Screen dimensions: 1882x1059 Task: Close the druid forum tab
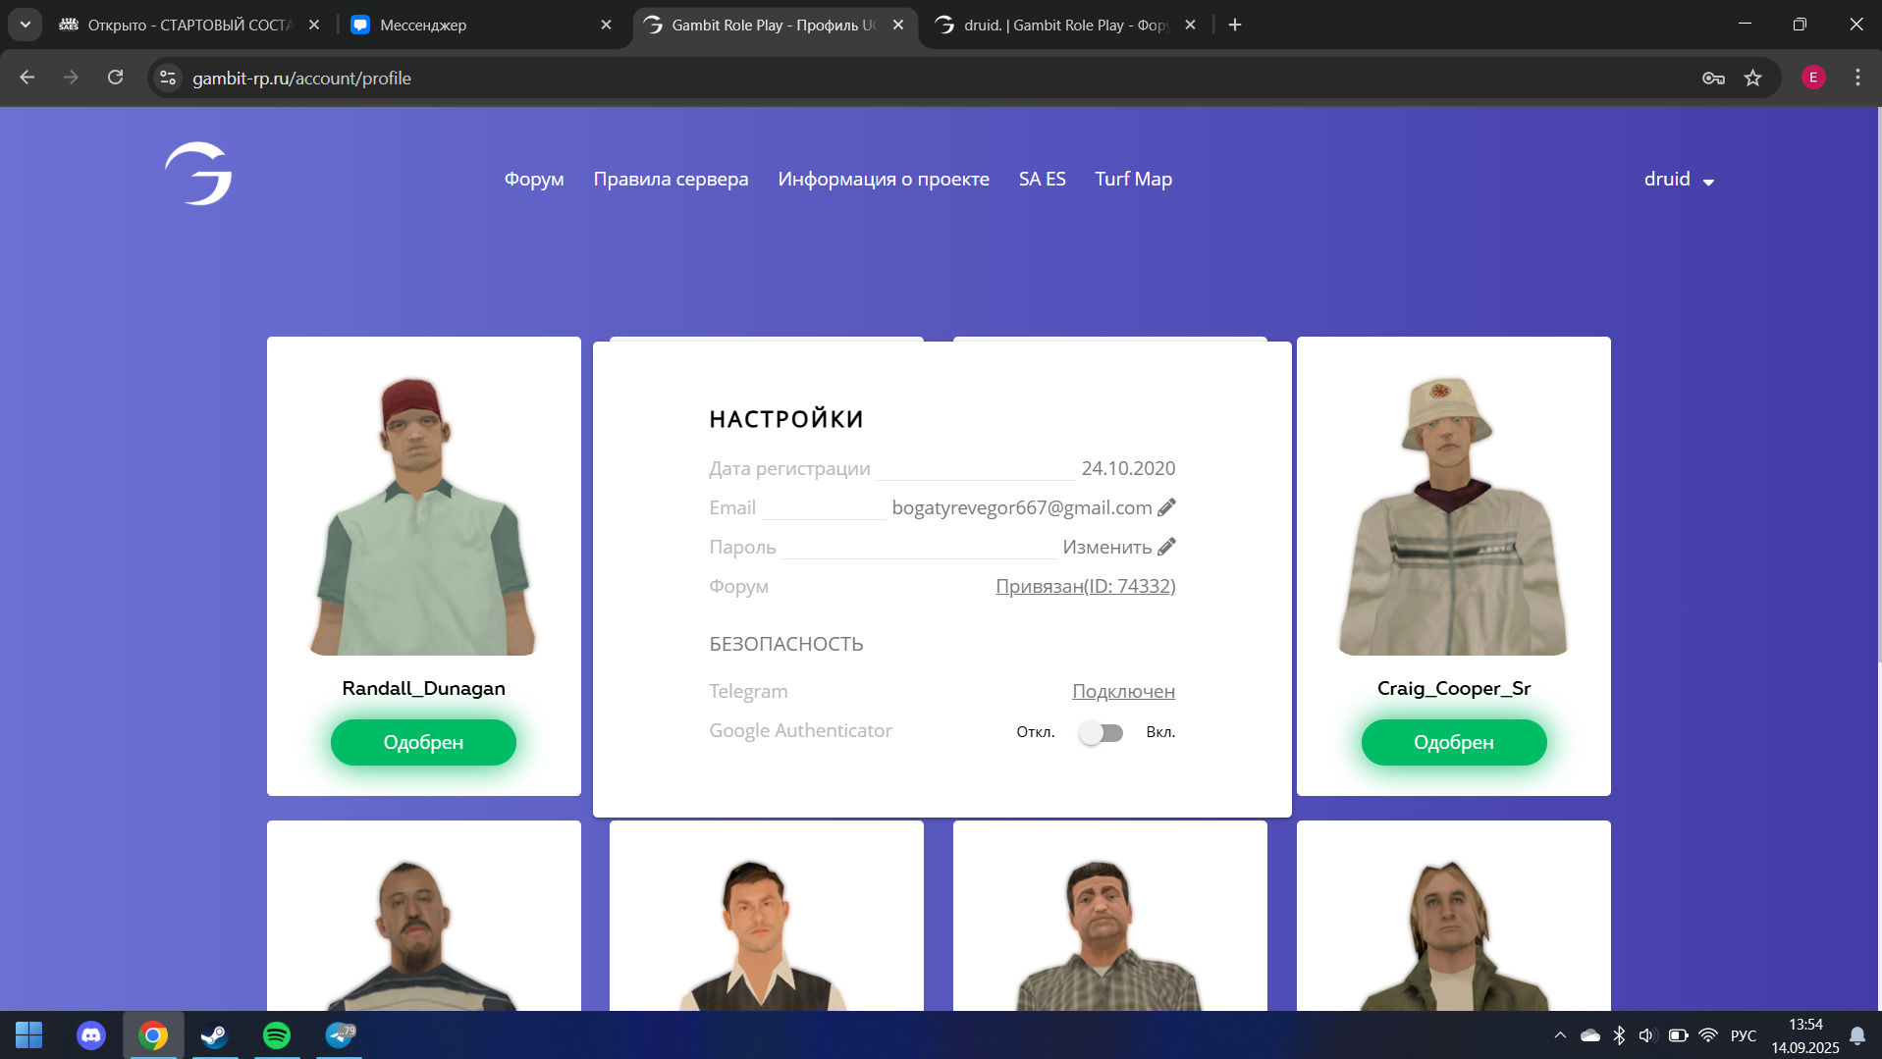pos(1190,25)
